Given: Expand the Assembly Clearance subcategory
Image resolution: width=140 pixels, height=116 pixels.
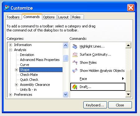Looking at the screenshot, I should (16, 85).
